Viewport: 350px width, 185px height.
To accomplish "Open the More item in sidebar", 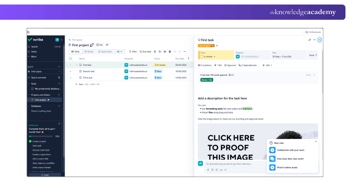I will (x=34, y=57).
